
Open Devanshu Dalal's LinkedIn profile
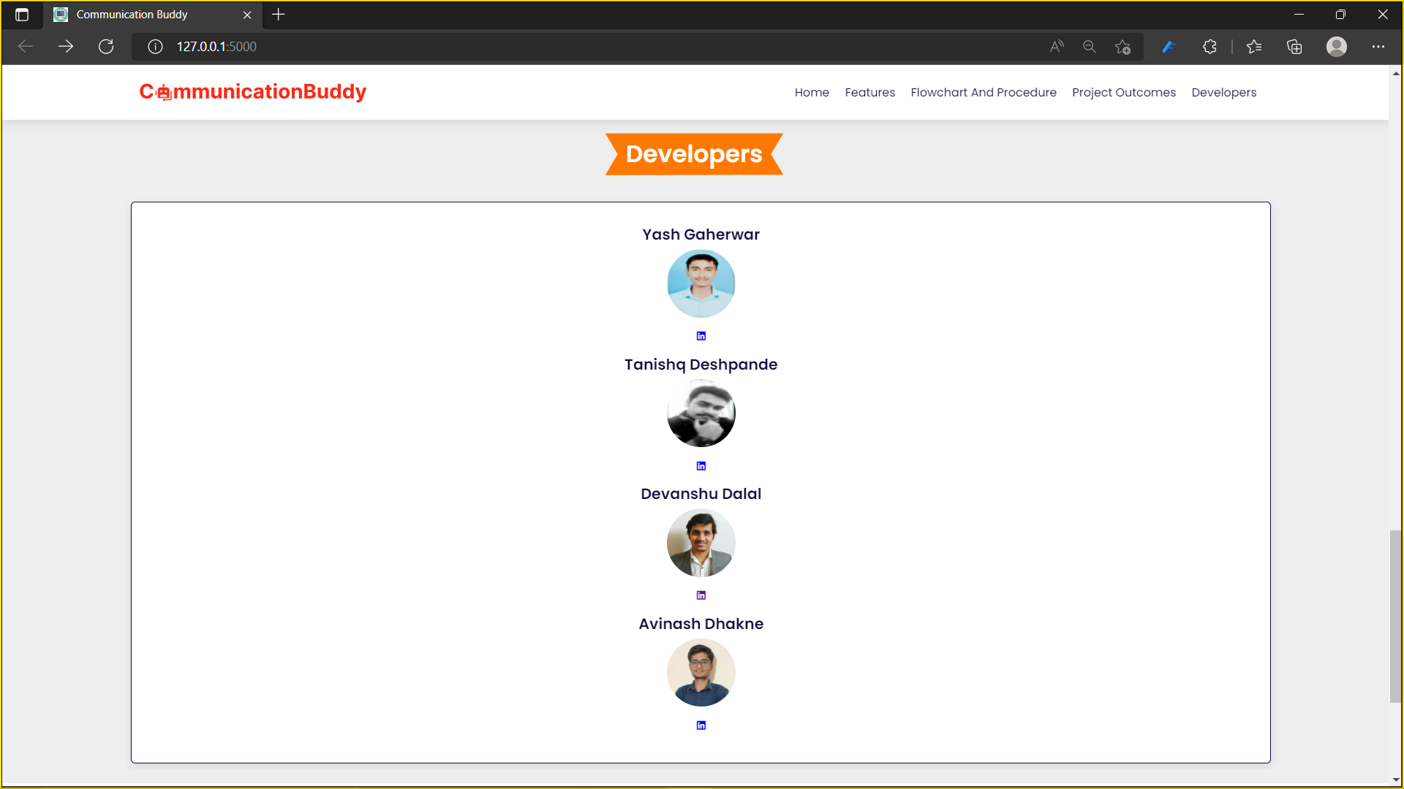point(701,595)
